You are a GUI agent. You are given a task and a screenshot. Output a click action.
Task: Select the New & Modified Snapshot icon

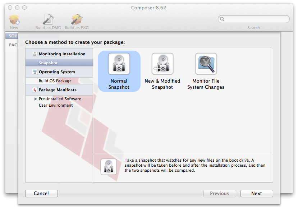point(162,64)
